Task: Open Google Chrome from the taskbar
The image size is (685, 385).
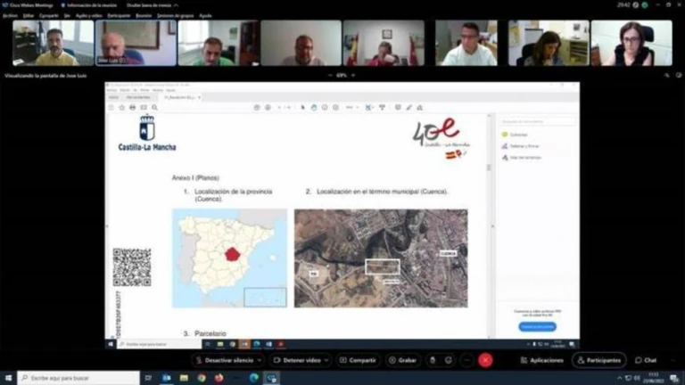Action: click(202, 378)
